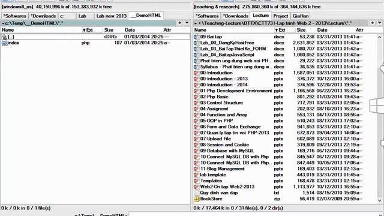The width and height of the screenshot is (384, 216).
Task: Click the PHP file icon beside index
Action: [4, 43]
